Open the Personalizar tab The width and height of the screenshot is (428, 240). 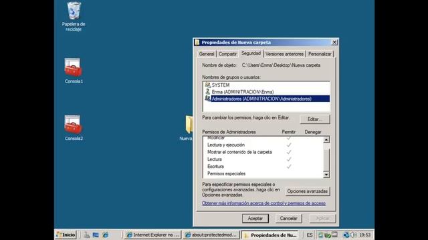pyautogui.click(x=320, y=54)
